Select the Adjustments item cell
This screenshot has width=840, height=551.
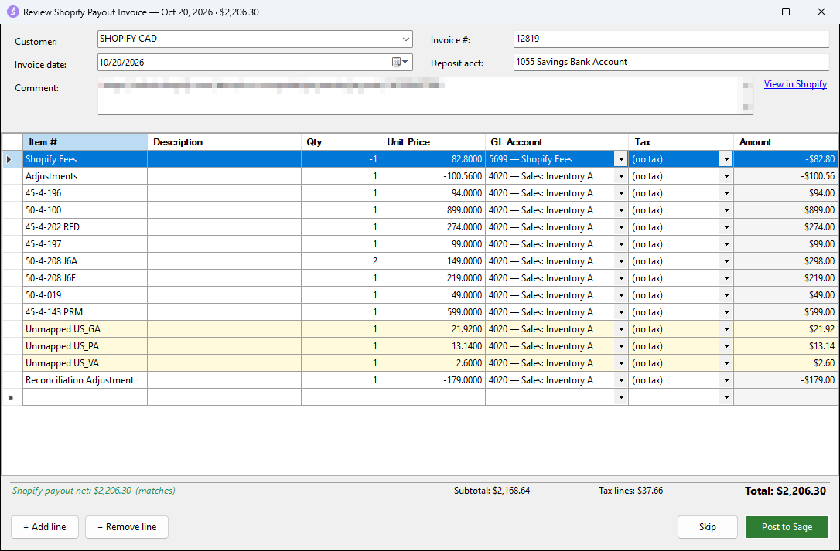[84, 176]
